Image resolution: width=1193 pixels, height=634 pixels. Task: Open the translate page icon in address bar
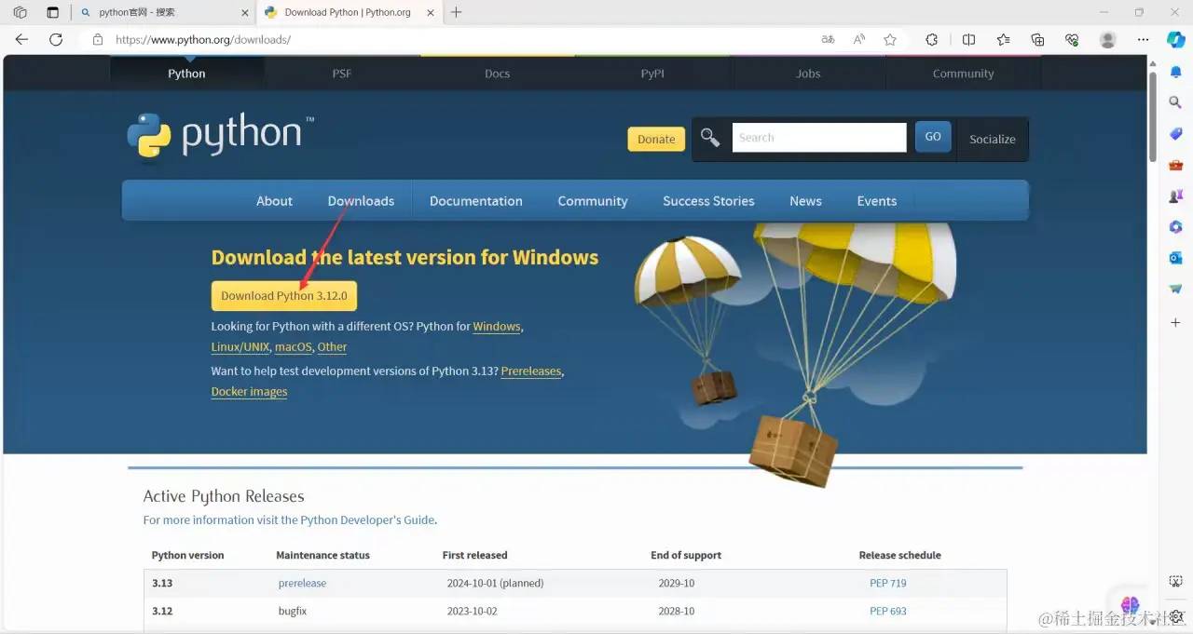(x=828, y=40)
